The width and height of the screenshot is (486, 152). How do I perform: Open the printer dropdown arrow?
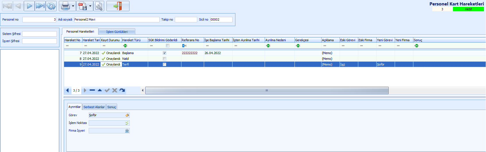coord(73,6)
